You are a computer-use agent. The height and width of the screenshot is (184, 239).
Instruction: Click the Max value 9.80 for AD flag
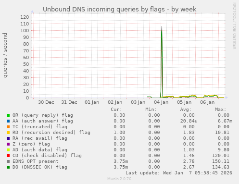224,150
